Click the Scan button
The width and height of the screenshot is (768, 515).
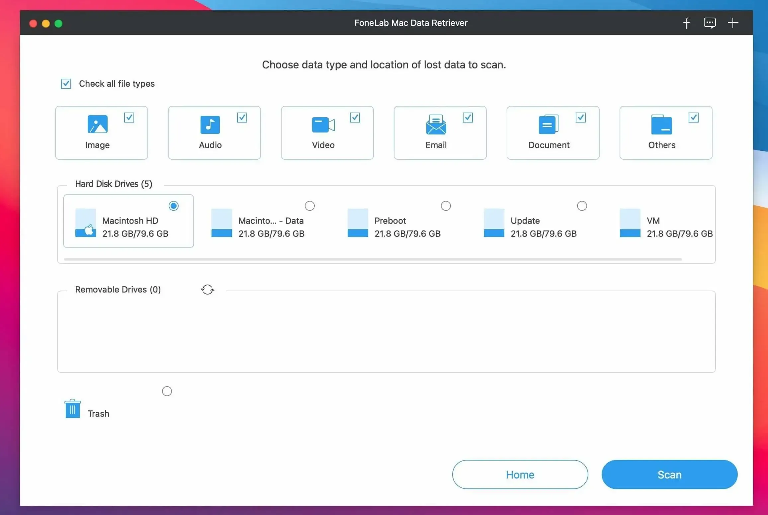(x=669, y=474)
